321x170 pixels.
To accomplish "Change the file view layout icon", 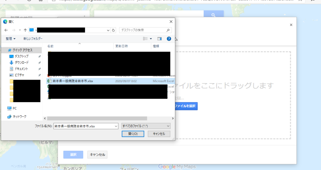I will 145,38.
